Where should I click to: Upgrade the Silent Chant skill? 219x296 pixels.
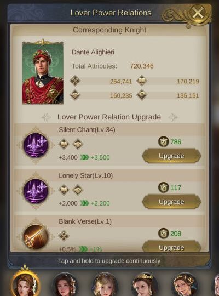(x=171, y=156)
